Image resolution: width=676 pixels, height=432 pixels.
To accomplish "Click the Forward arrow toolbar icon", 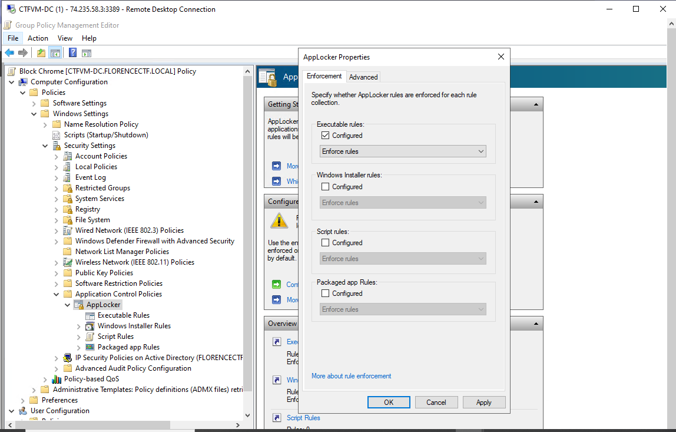I will tap(23, 52).
